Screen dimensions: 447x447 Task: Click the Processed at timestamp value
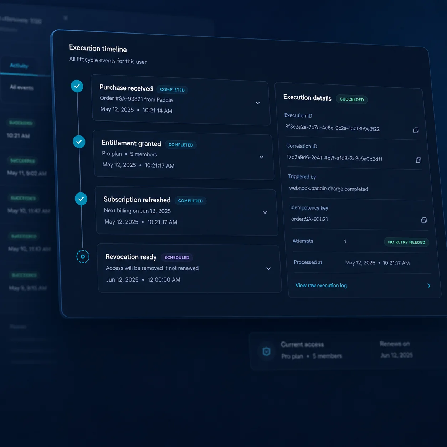tap(377, 263)
